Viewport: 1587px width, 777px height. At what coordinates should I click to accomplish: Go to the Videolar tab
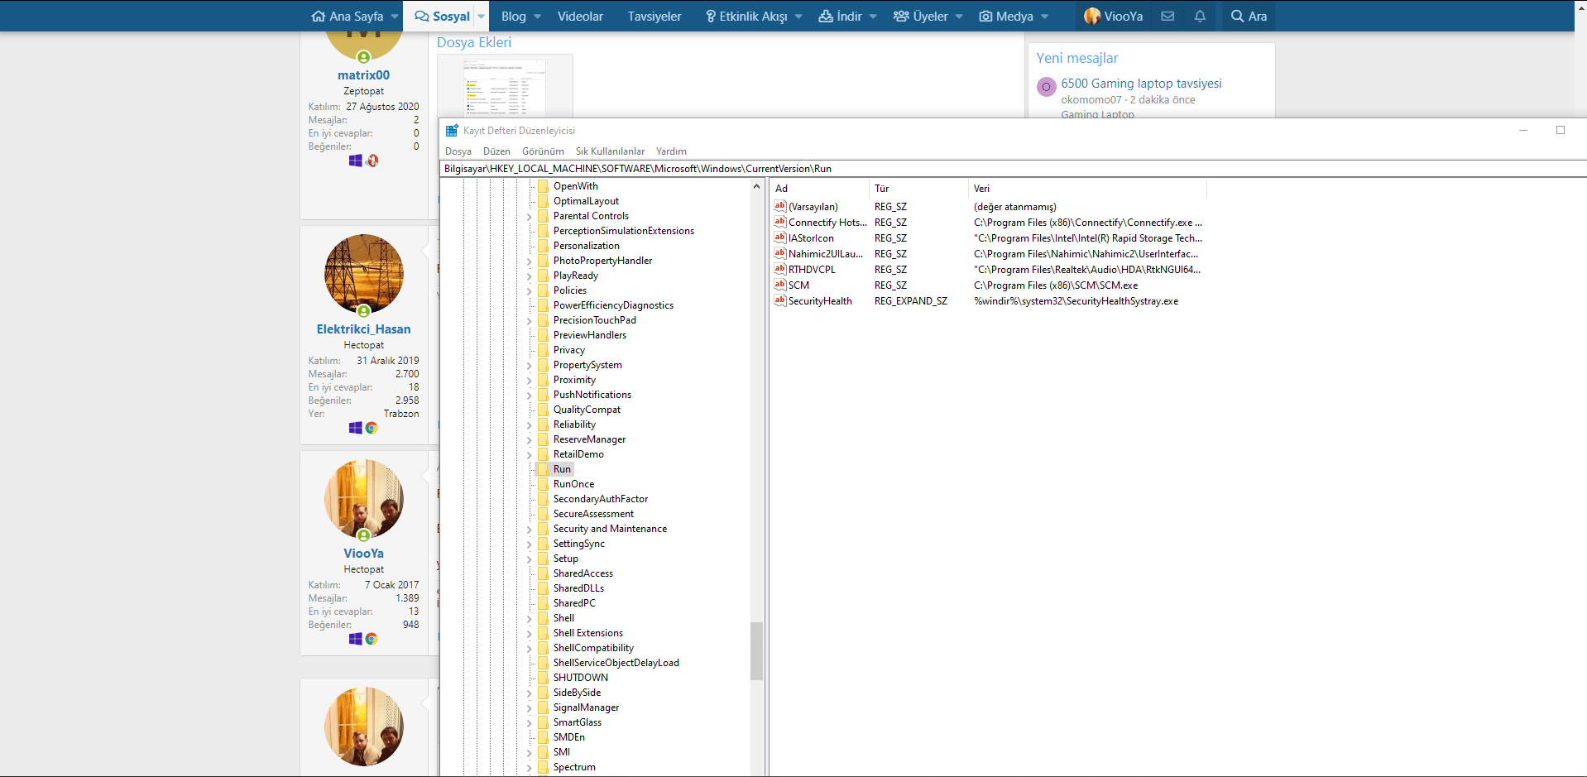click(x=580, y=16)
